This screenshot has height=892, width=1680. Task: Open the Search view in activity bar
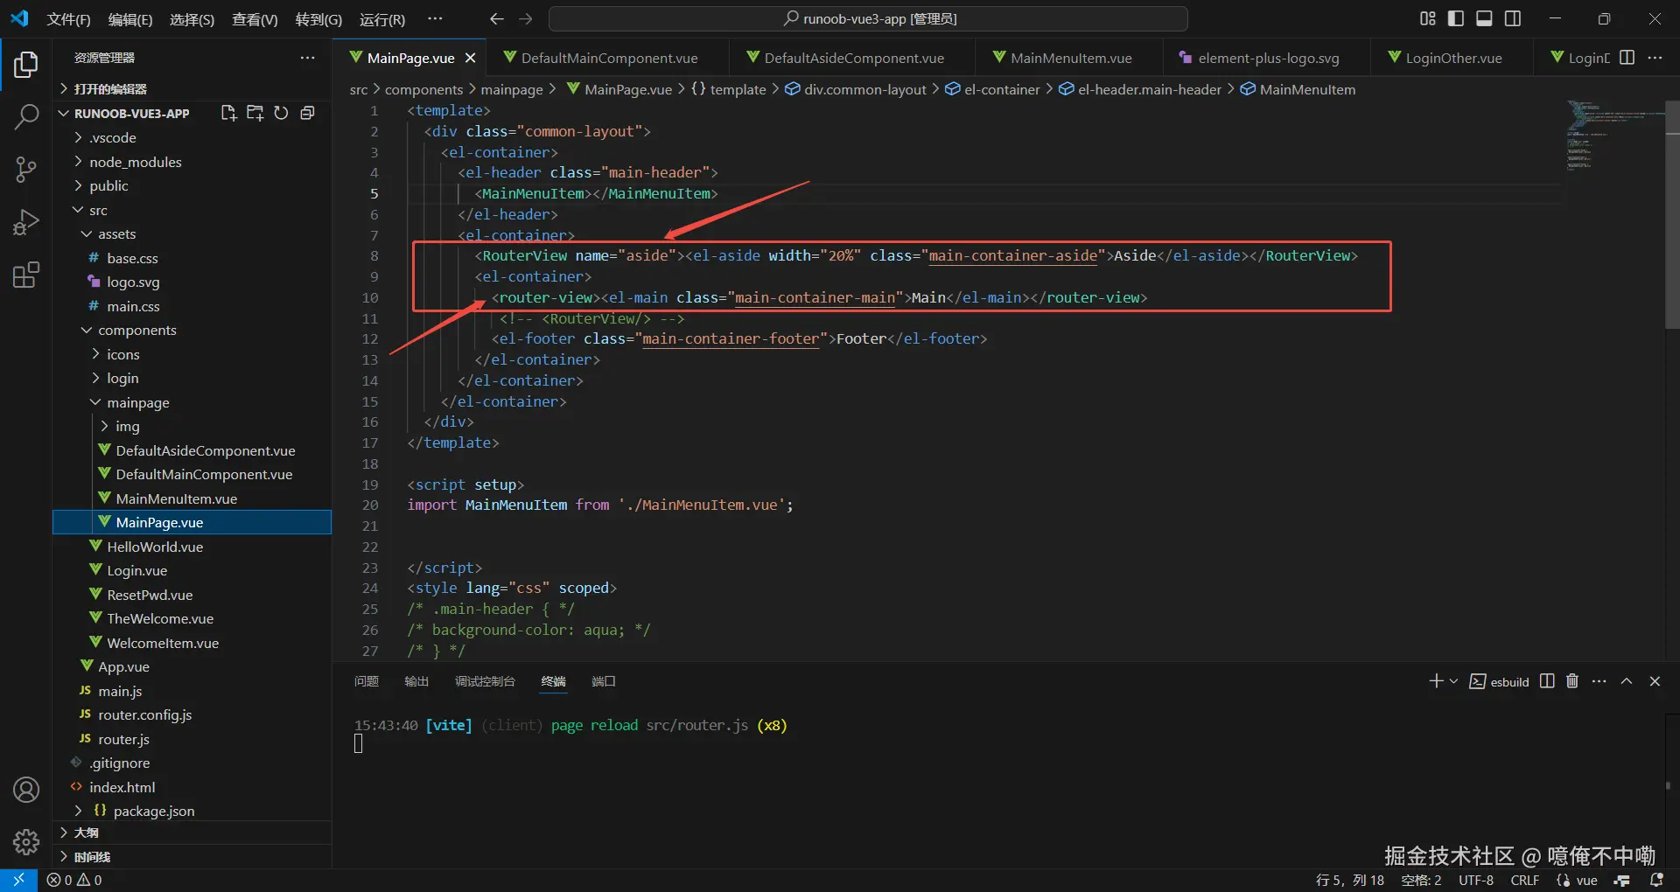pos(26,116)
